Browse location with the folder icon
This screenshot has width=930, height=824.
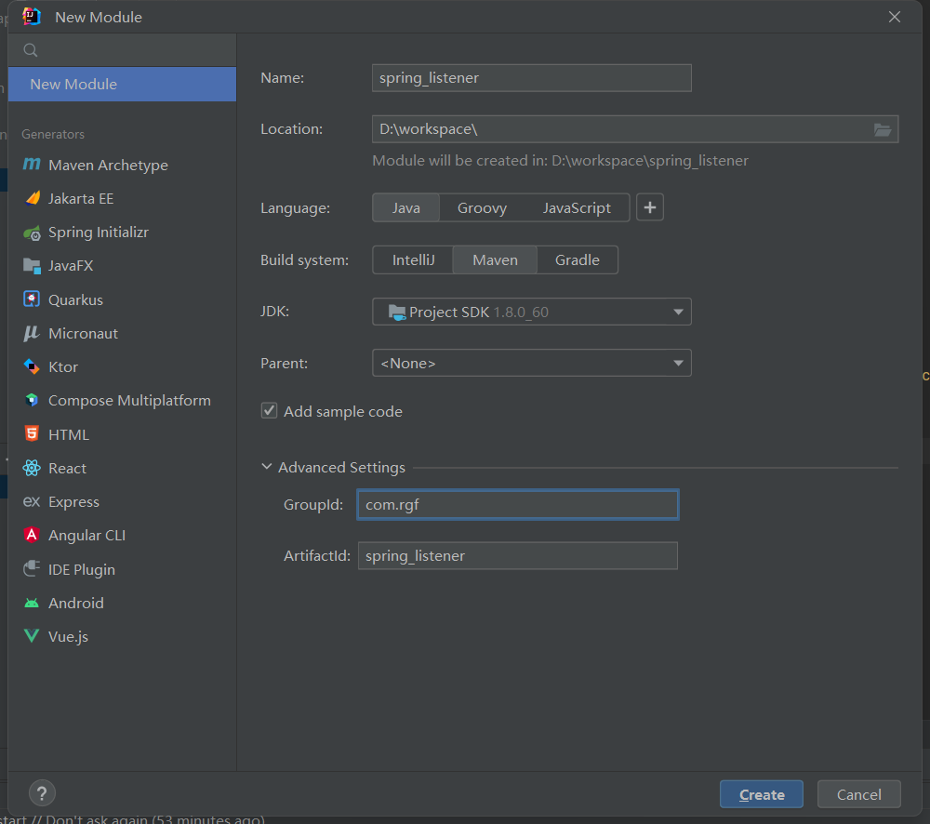pyautogui.click(x=883, y=129)
